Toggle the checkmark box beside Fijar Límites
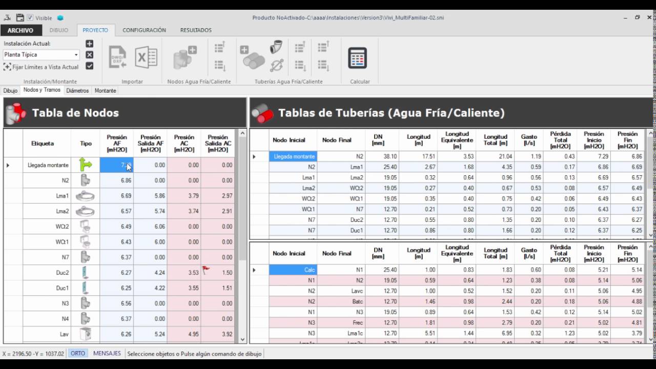The width and height of the screenshot is (656, 369). [x=89, y=66]
